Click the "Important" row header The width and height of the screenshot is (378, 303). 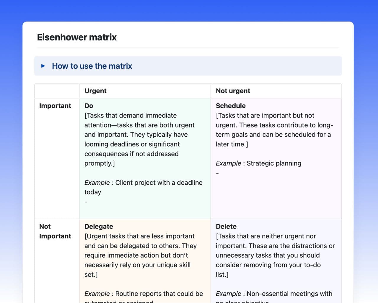(55, 106)
